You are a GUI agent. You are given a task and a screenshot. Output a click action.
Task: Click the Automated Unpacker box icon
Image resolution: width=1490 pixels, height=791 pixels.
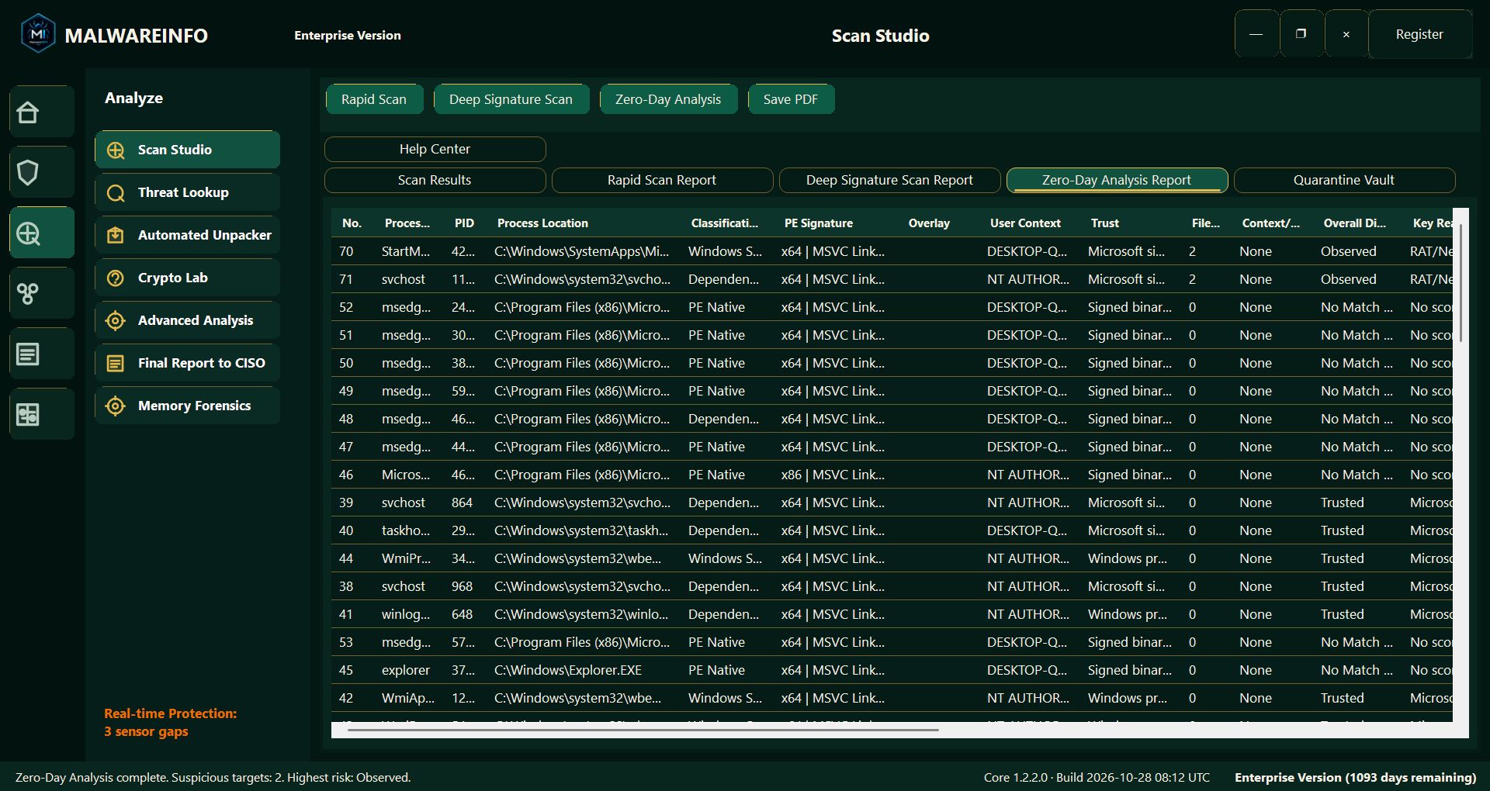(116, 235)
